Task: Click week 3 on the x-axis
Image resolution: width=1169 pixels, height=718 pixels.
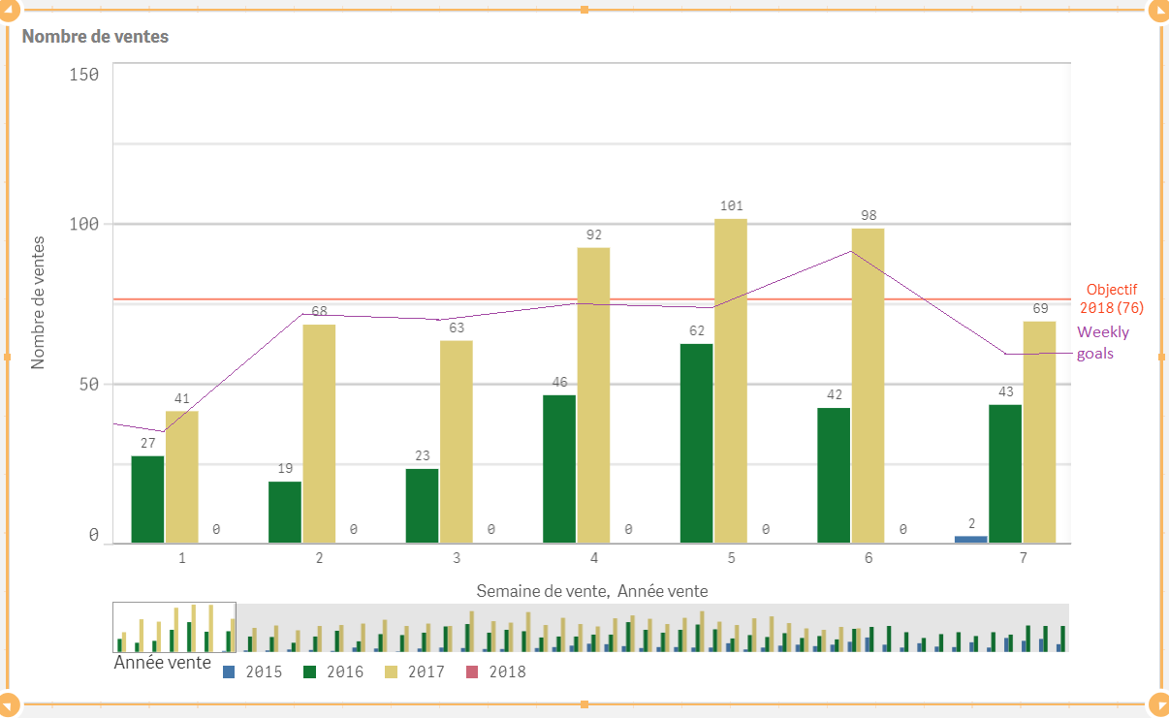Action: (457, 558)
